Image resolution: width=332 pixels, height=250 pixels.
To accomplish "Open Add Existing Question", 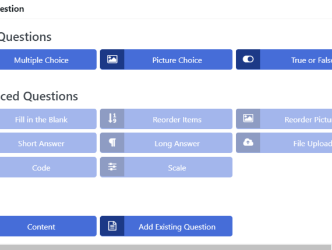I will click(x=177, y=227).
